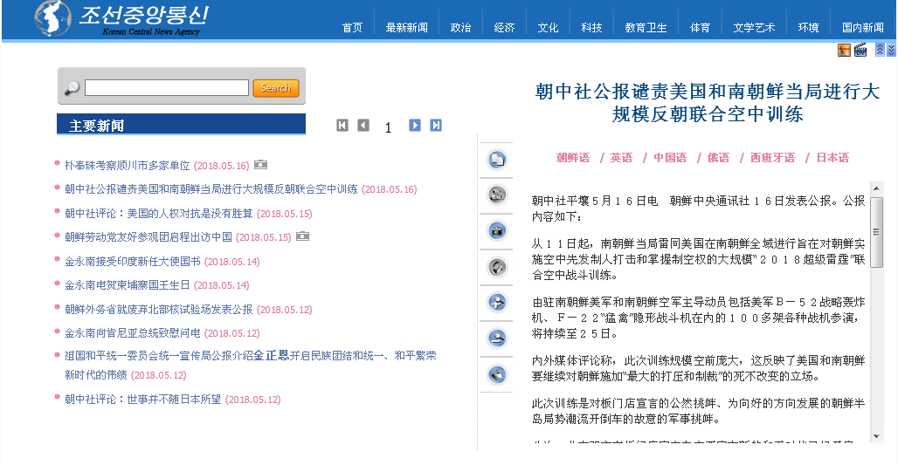Image resolution: width=898 pixels, height=465 pixels.
Task: Click camera icon next to 朴奉珠考察顺川市 headline
Action: [x=260, y=165]
